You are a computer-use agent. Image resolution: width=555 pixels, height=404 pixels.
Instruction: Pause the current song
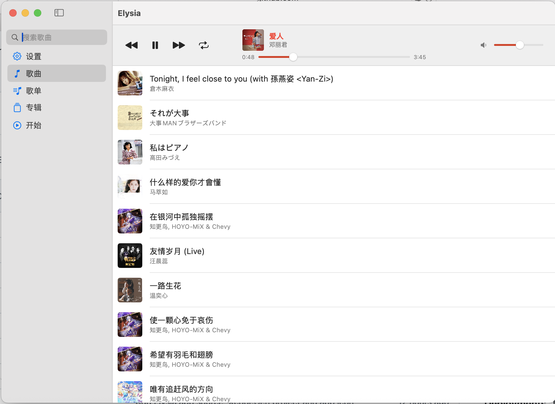point(155,45)
